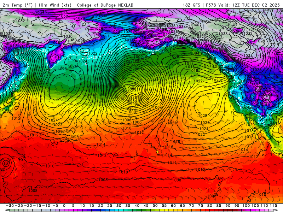The width and height of the screenshot is (283, 212).
Task: Select the -15 value on temperature scale
Action: pyautogui.click(x=37, y=206)
